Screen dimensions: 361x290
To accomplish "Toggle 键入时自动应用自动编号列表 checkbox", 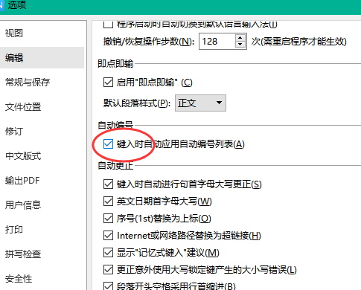I will point(108,144).
